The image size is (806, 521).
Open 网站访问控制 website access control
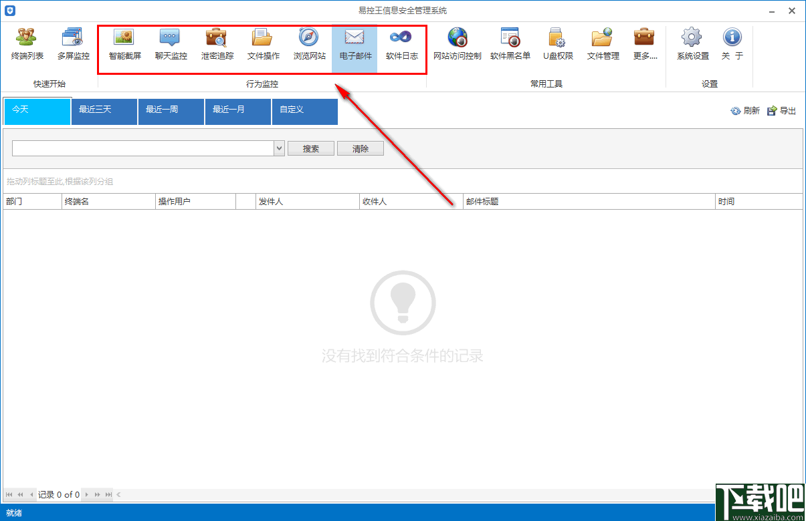458,44
